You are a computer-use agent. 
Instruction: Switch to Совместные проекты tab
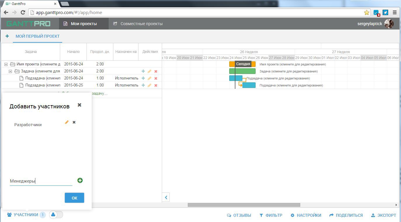(x=138, y=24)
